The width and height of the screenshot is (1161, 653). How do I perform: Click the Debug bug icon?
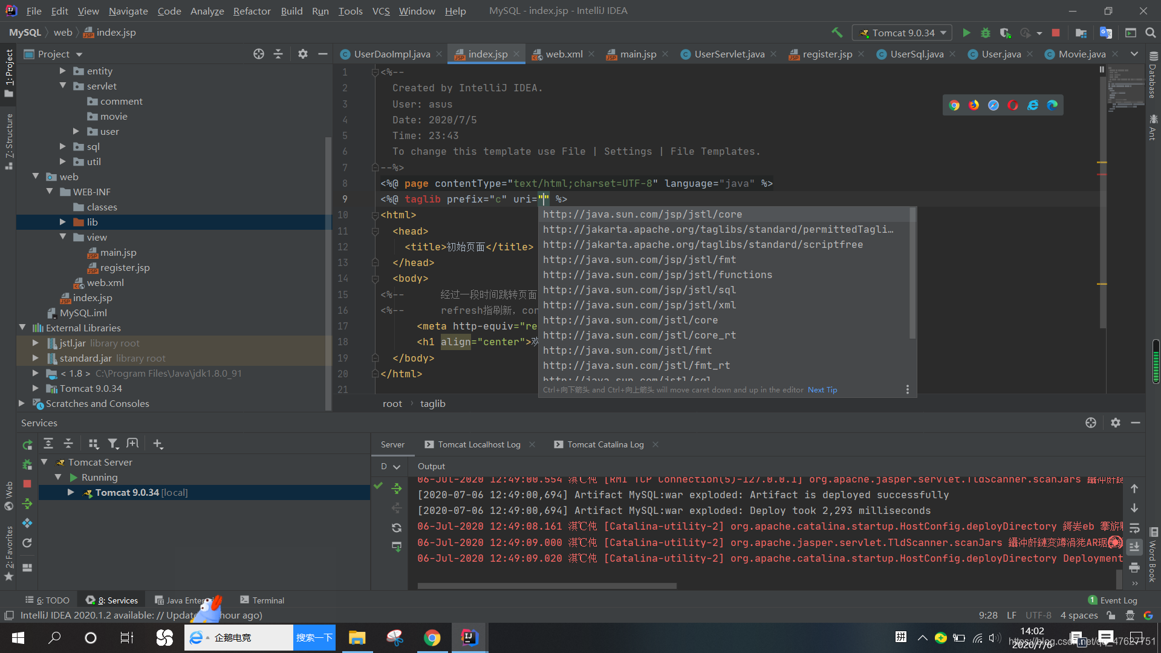pos(986,33)
